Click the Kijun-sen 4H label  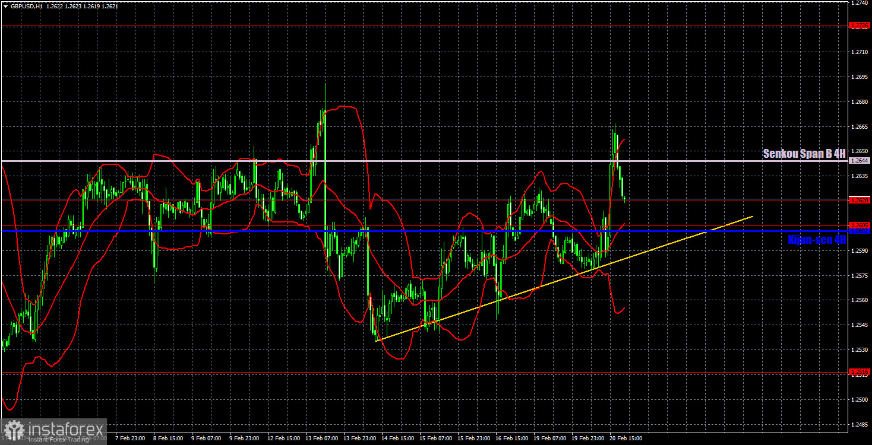pyautogui.click(x=817, y=240)
